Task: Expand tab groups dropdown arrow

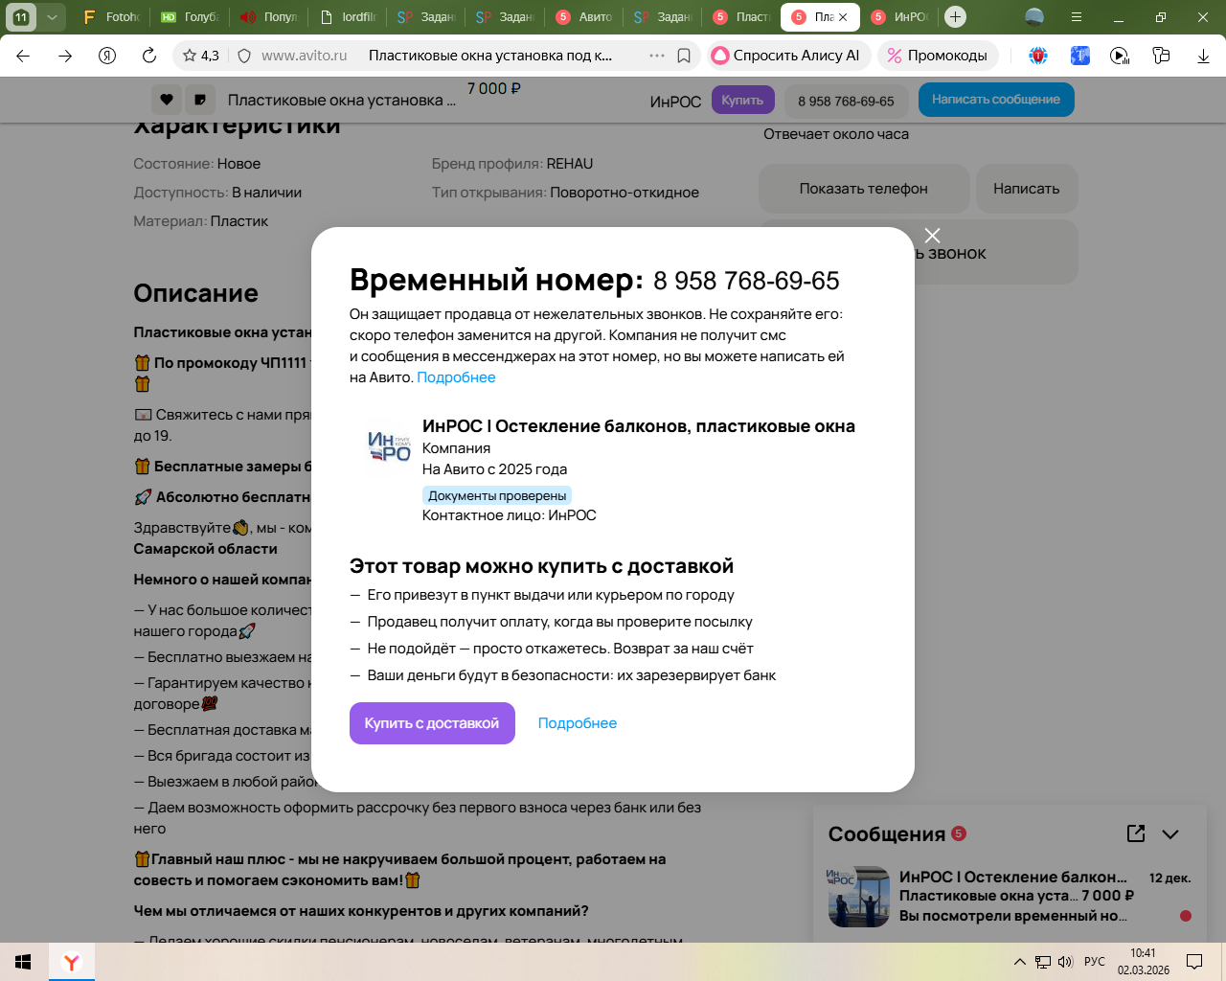Action: pyautogui.click(x=52, y=17)
